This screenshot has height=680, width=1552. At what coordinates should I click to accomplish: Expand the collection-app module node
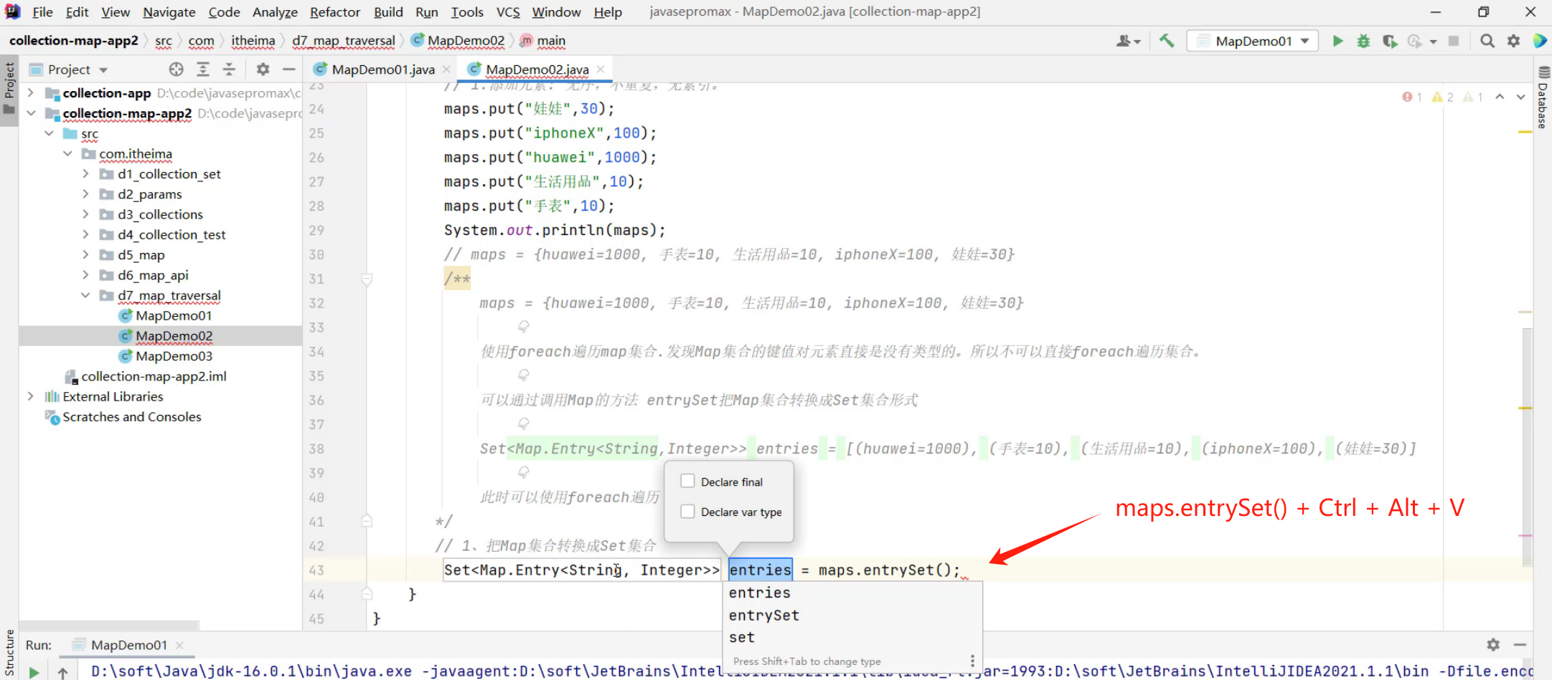[30, 93]
